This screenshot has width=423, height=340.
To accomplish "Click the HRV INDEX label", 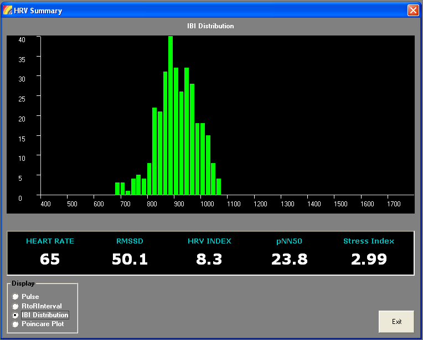I will pos(209,241).
